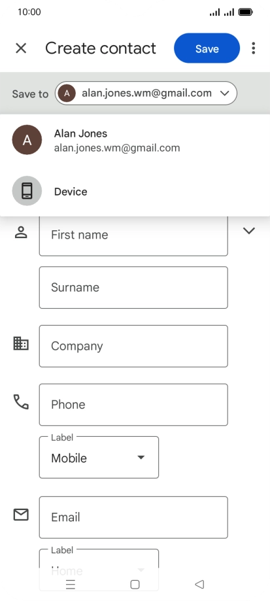Select Alan Jones Gmail account
Image resolution: width=270 pixels, height=601 pixels.
135,141
